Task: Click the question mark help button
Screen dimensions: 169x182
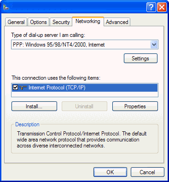Action: [x=151, y=7]
